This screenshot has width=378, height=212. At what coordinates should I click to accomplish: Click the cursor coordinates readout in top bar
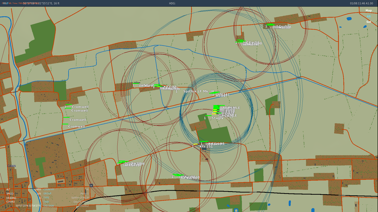41,3
